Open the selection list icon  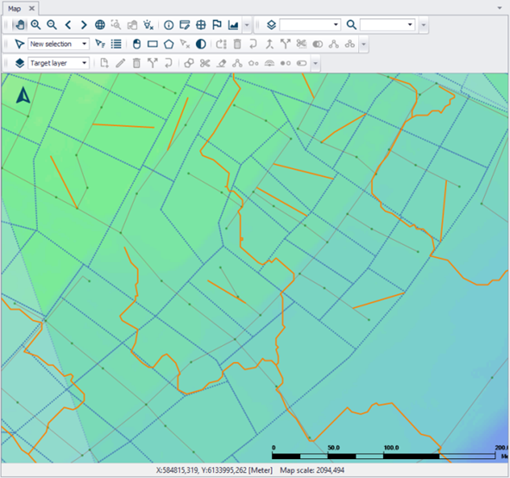116,44
